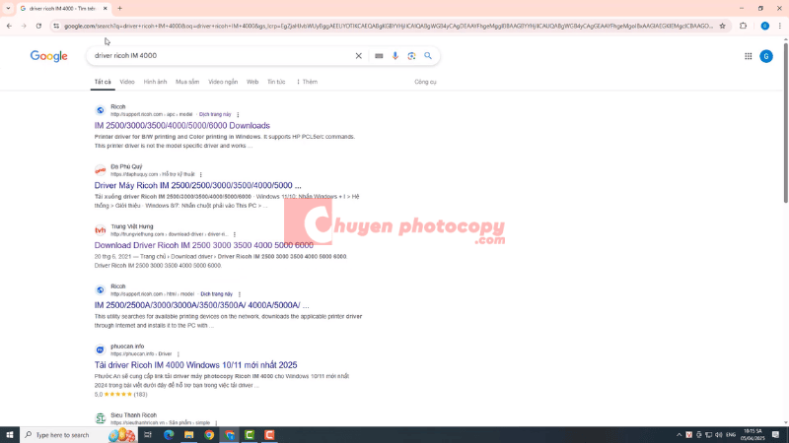Screen dimensions: 789x443
Task: Click the browser address bar
Action: point(388,26)
